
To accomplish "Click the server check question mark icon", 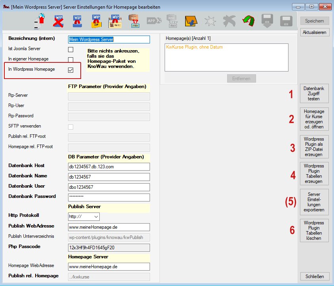I will coord(134,21).
